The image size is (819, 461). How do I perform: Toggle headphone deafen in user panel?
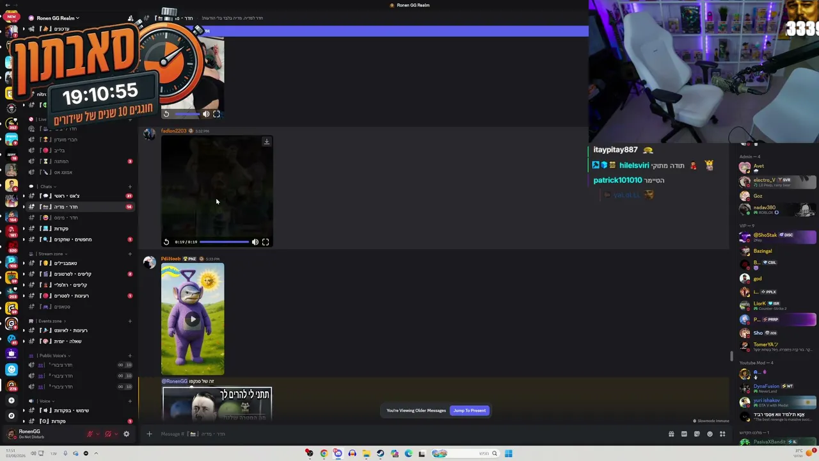[107, 434]
